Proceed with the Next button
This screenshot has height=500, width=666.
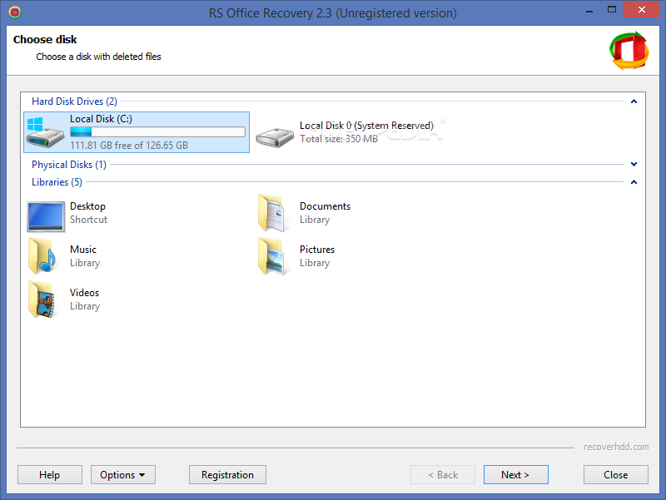(515, 474)
